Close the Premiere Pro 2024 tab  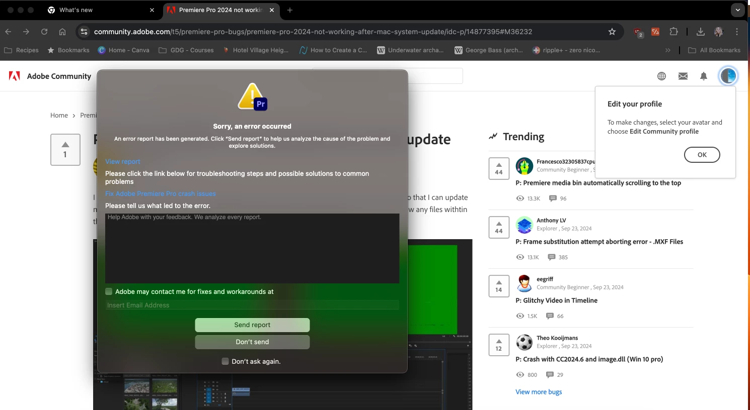click(272, 10)
